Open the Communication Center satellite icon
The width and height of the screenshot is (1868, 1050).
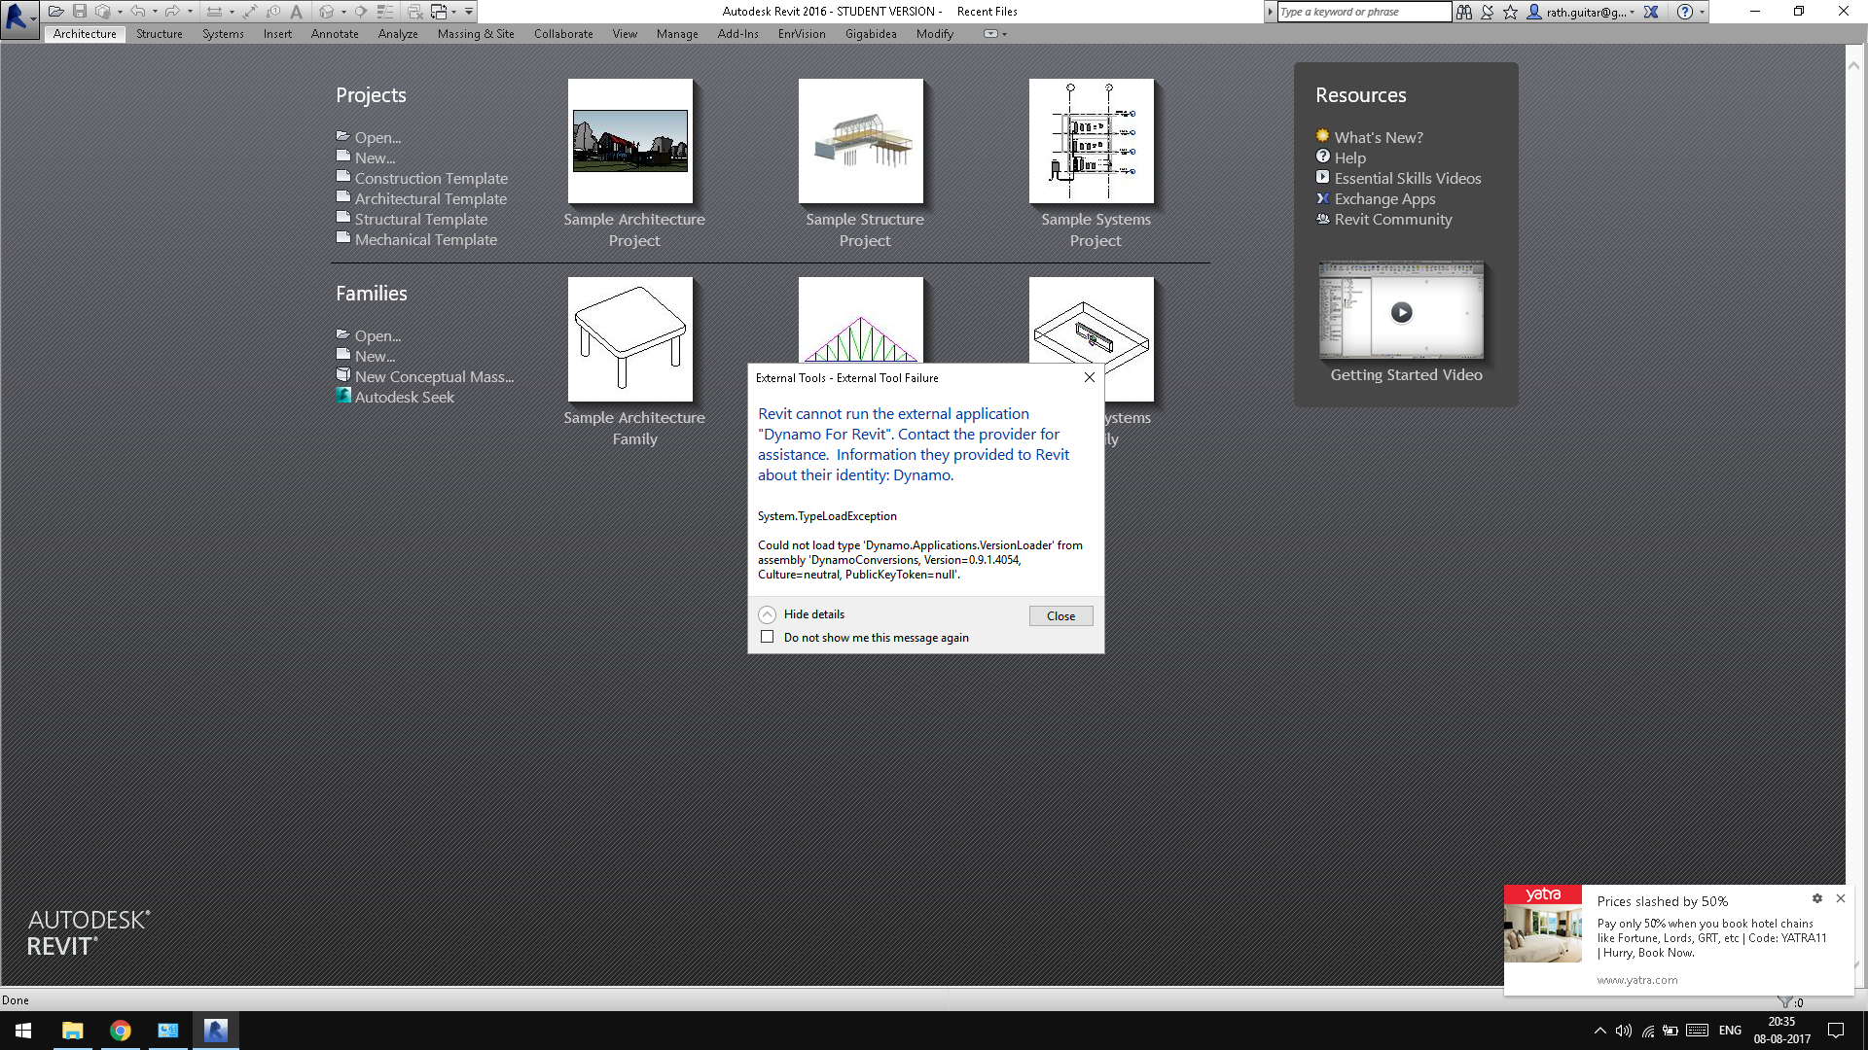[1488, 12]
